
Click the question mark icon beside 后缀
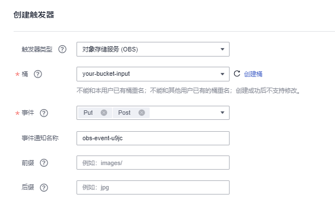click(44, 188)
